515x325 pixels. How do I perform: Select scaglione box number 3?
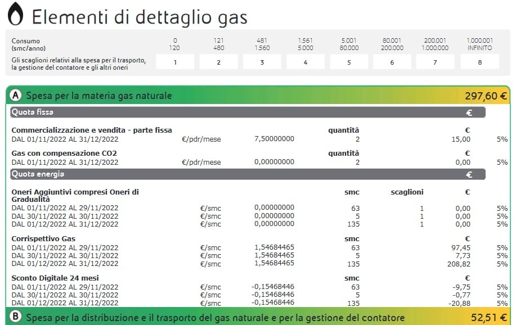point(262,62)
